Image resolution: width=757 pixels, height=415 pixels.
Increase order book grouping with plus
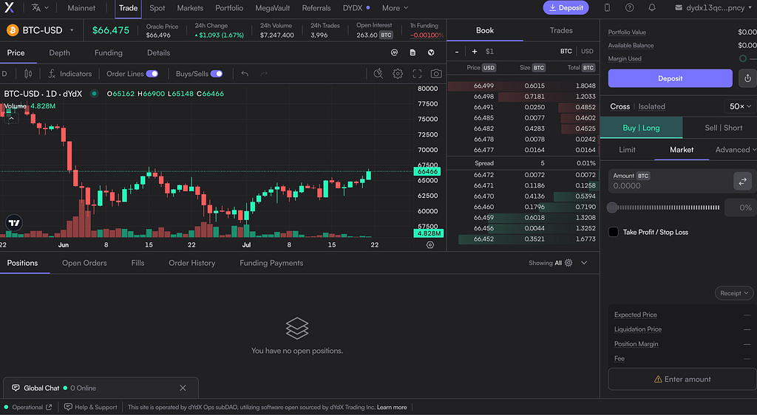click(475, 52)
